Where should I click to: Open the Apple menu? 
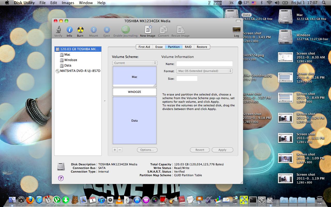7,3
